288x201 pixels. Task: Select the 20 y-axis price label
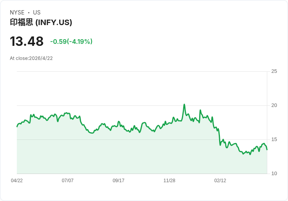click(274, 105)
